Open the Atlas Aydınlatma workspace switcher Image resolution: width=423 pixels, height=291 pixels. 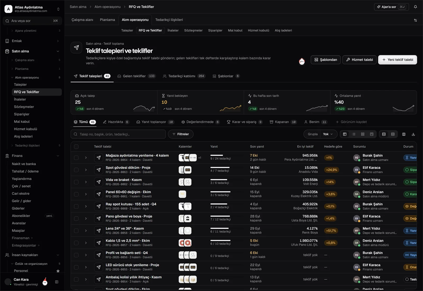click(x=33, y=9)
